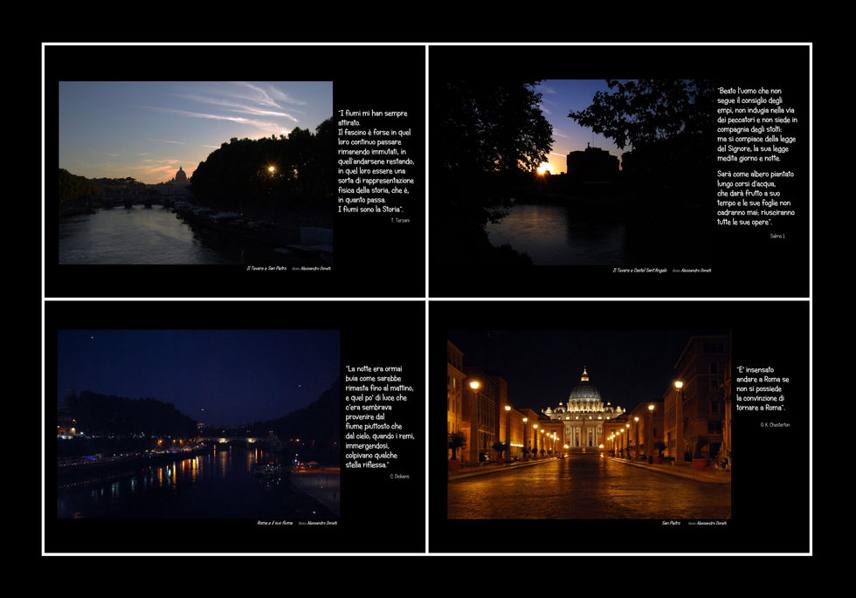
Task: Open the illuminated San Pietro basilica night photo
Action: tap(589, 424)
